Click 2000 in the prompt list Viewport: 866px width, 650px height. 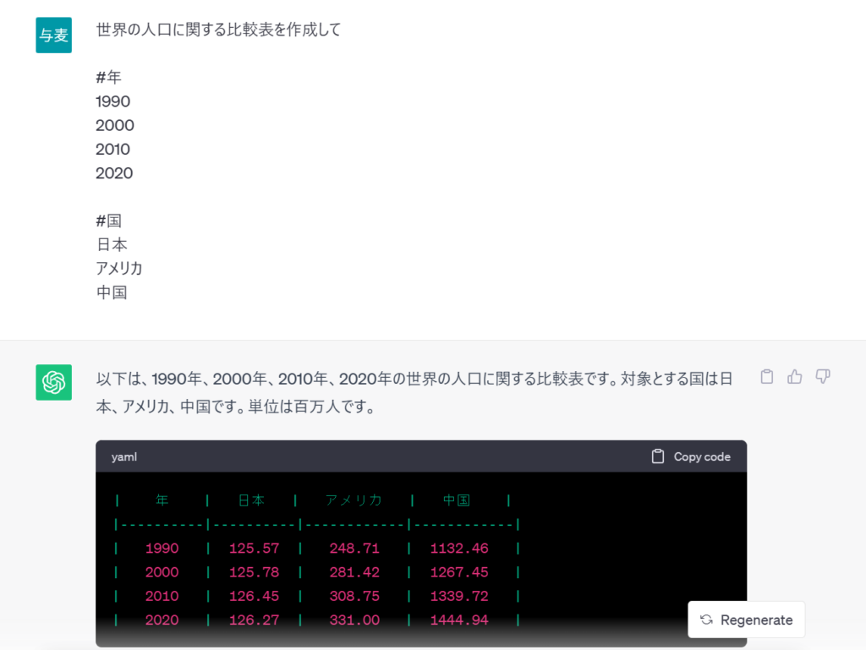pyautogui.click(x=115, y=125)
